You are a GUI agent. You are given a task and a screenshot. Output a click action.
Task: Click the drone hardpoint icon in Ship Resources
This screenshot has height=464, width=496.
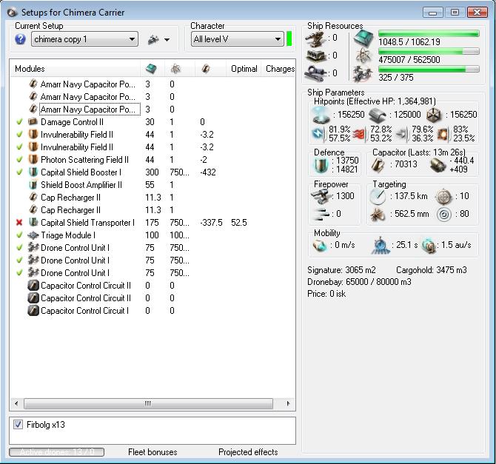315,73
